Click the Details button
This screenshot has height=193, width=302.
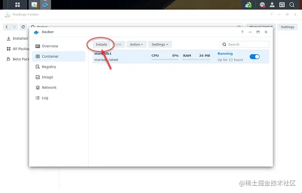tap(101, 45)
